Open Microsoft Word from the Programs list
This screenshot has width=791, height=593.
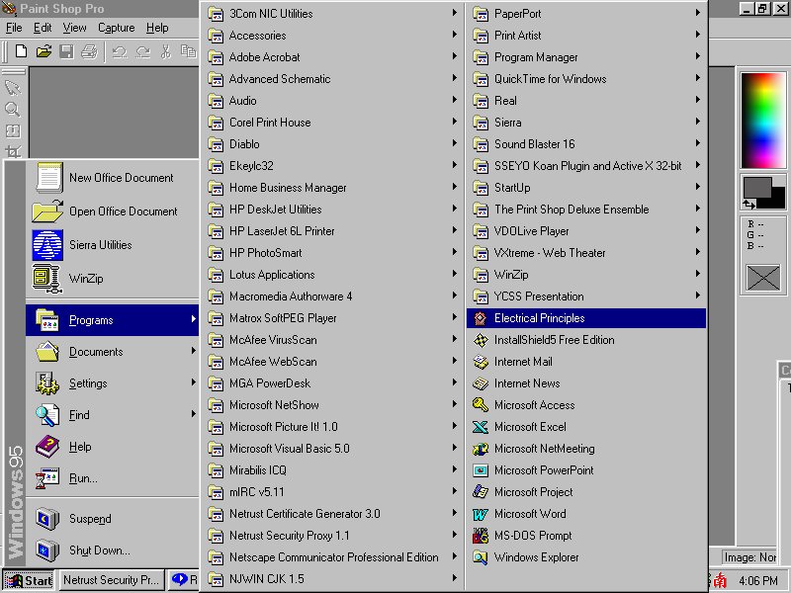[530, 514]
